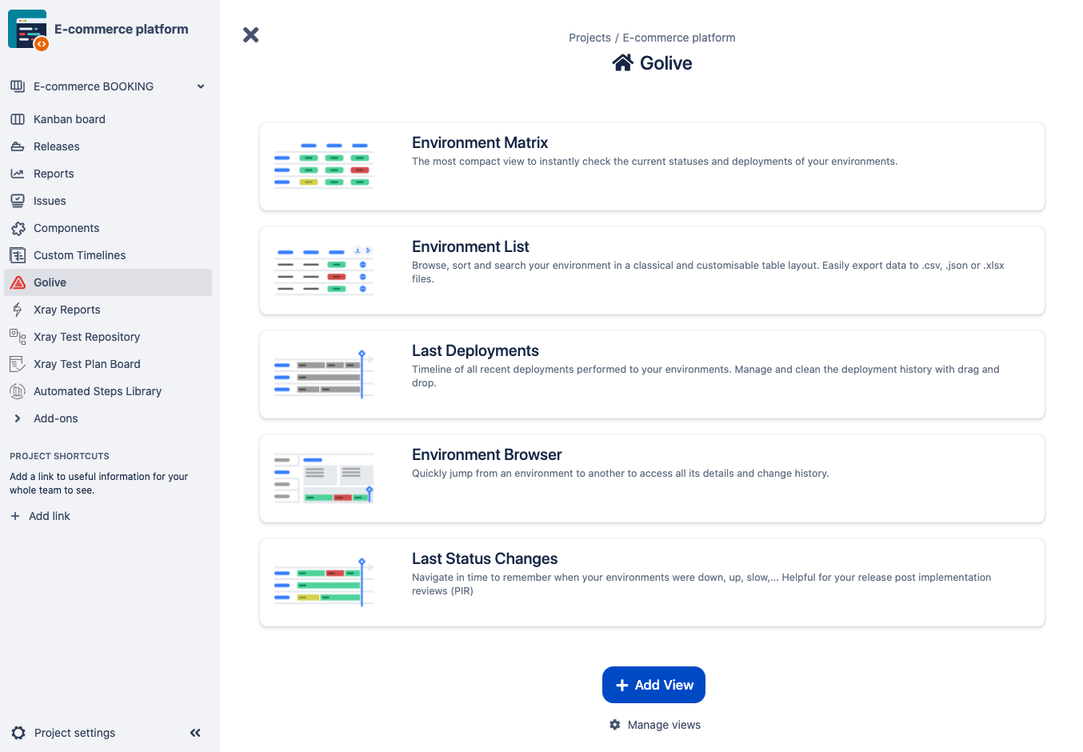1083x752 pixels.
Task: Expand the Add-ons section
Action: 18,418
